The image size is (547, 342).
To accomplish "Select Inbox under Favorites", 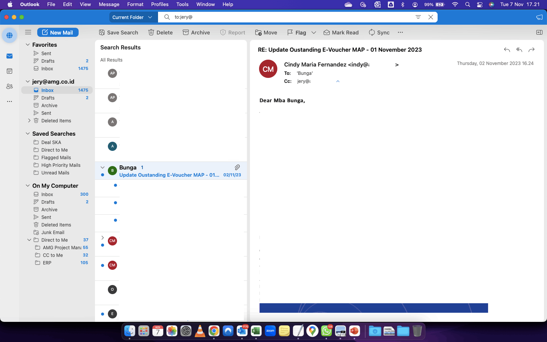I will click(x=57, y=68).
